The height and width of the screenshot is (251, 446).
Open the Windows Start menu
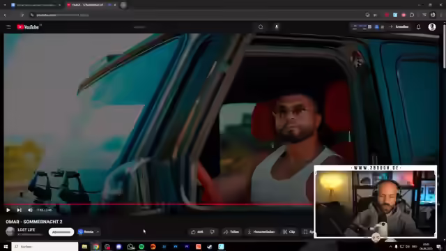[x=6, y=247]
